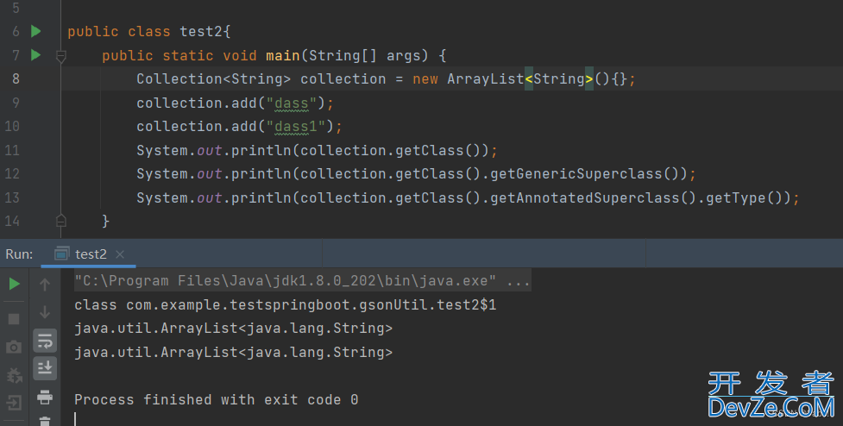Collapse the main method fold marker

click(x=60, y=55)
